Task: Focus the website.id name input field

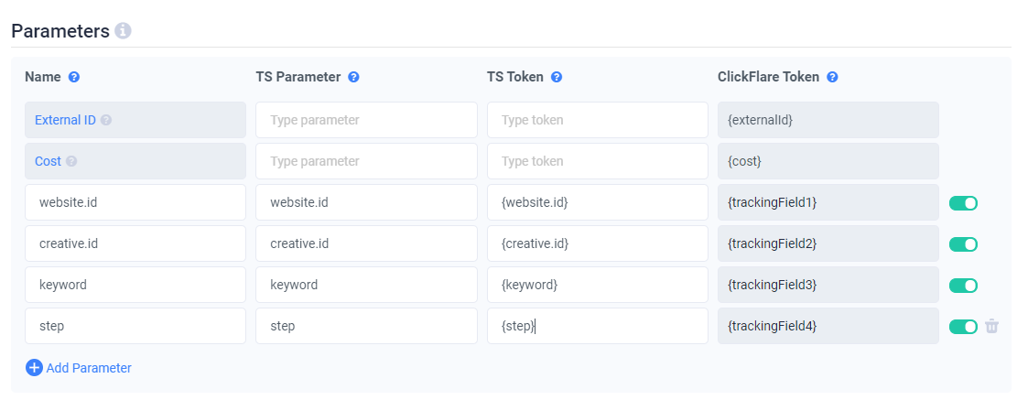Action: pos(135,202)
